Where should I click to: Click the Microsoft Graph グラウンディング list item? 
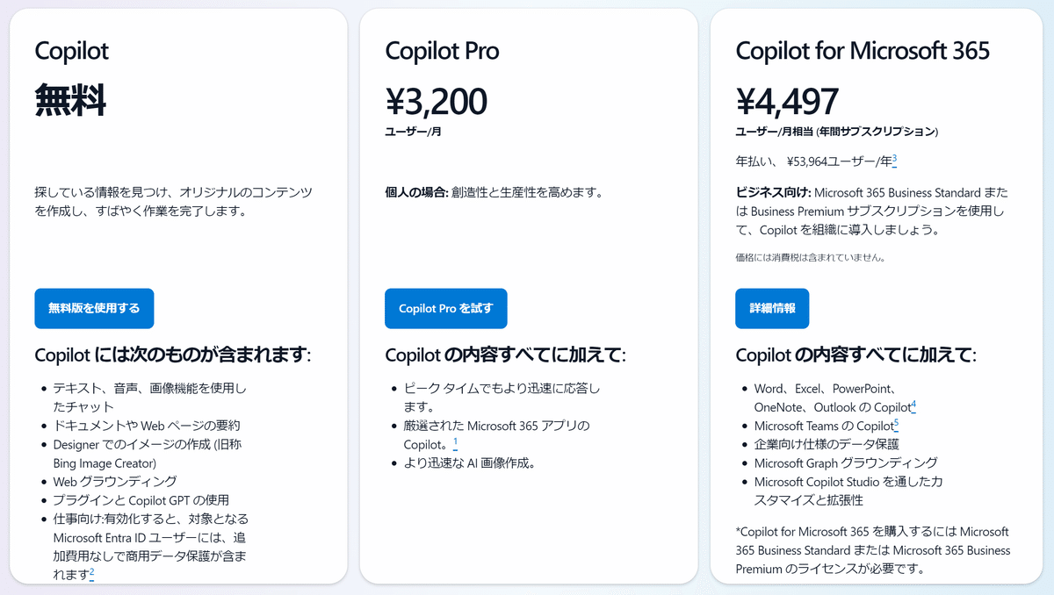click(846, 462)
